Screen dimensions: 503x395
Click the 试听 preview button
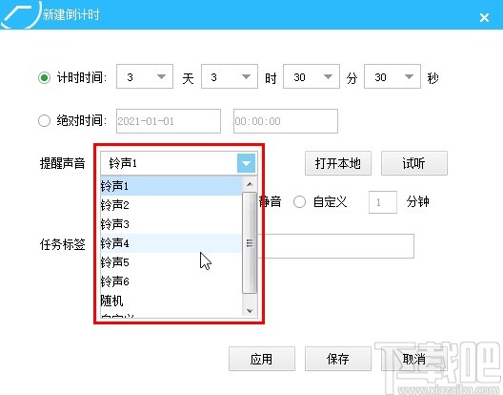click(x=414, y=163)
